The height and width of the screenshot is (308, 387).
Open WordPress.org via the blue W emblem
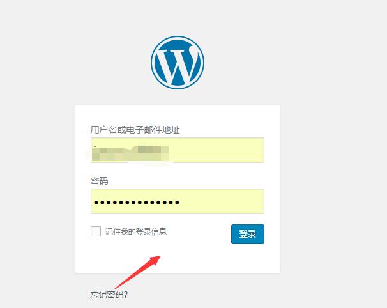(178, 63)
